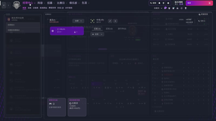Image resolution: width=216 pixels, height=121 pixels.
Task: Expand the 总览 view dropdown
Action: point(97,34)
